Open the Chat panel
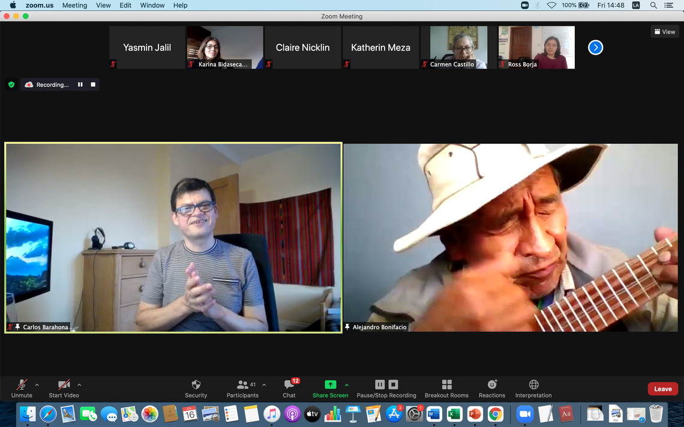The height and width of the screenshot is (427, 684). [289, 385]
